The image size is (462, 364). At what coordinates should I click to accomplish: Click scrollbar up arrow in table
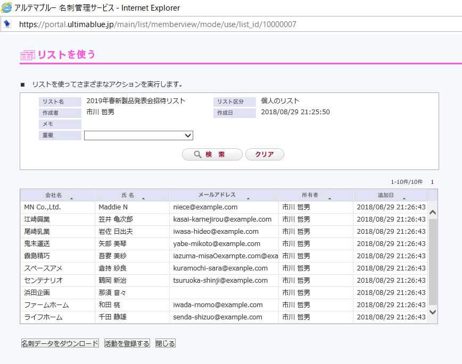pyautogui.click(x=433, y=212)
